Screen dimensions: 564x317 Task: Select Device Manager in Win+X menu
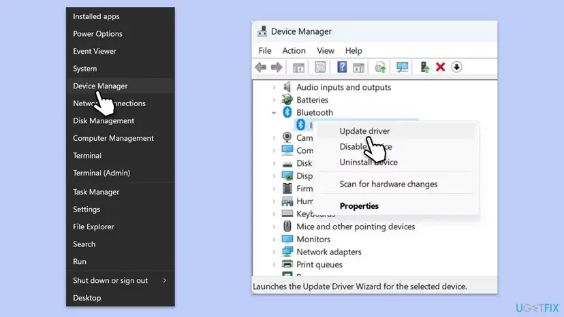pos(121,86)
